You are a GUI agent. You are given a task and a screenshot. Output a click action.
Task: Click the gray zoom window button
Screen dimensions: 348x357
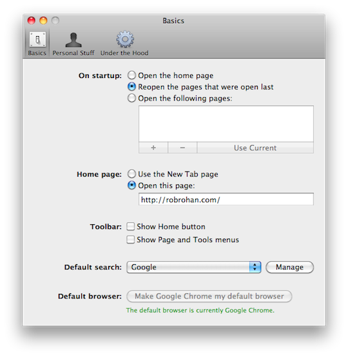pos(55,21)
